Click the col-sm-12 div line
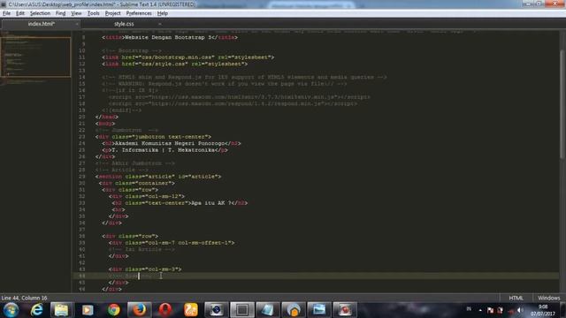Viewport: 566px width, 318px height. tap(147, 196)
